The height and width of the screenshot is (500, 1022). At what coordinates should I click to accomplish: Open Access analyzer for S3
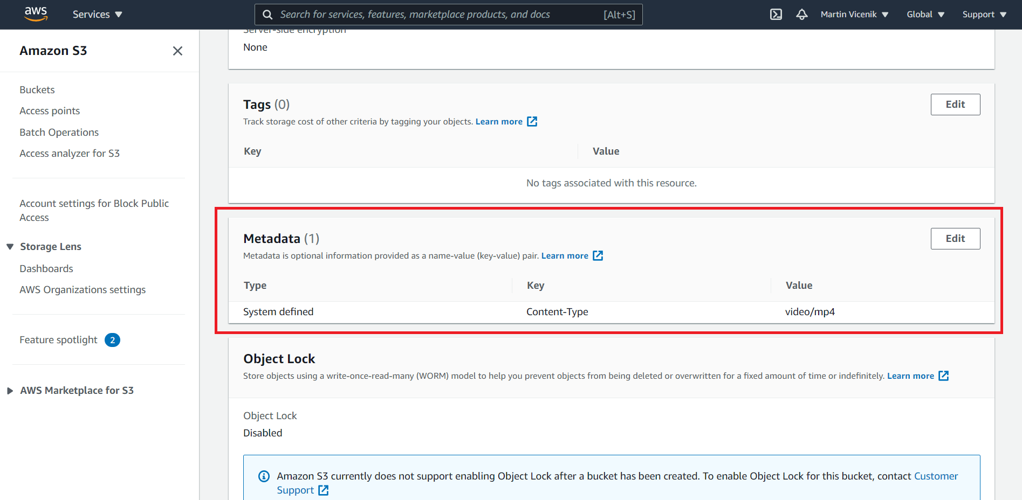point(70,153)
